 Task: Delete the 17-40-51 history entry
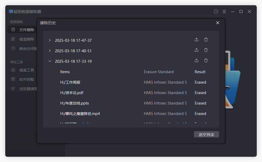pyautogui.click(x=206, y=50)
